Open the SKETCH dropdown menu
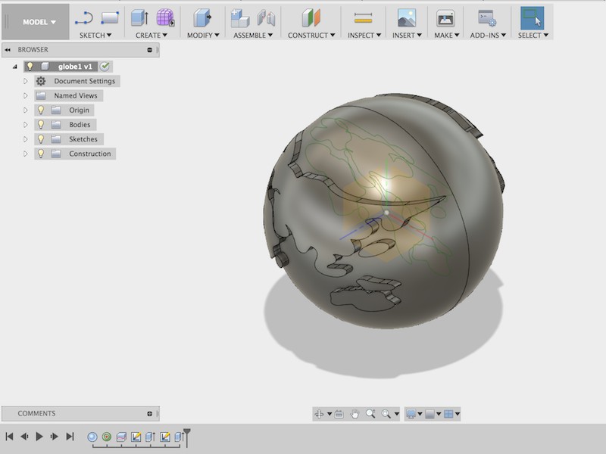606x454 pixels. pos(95,35)
